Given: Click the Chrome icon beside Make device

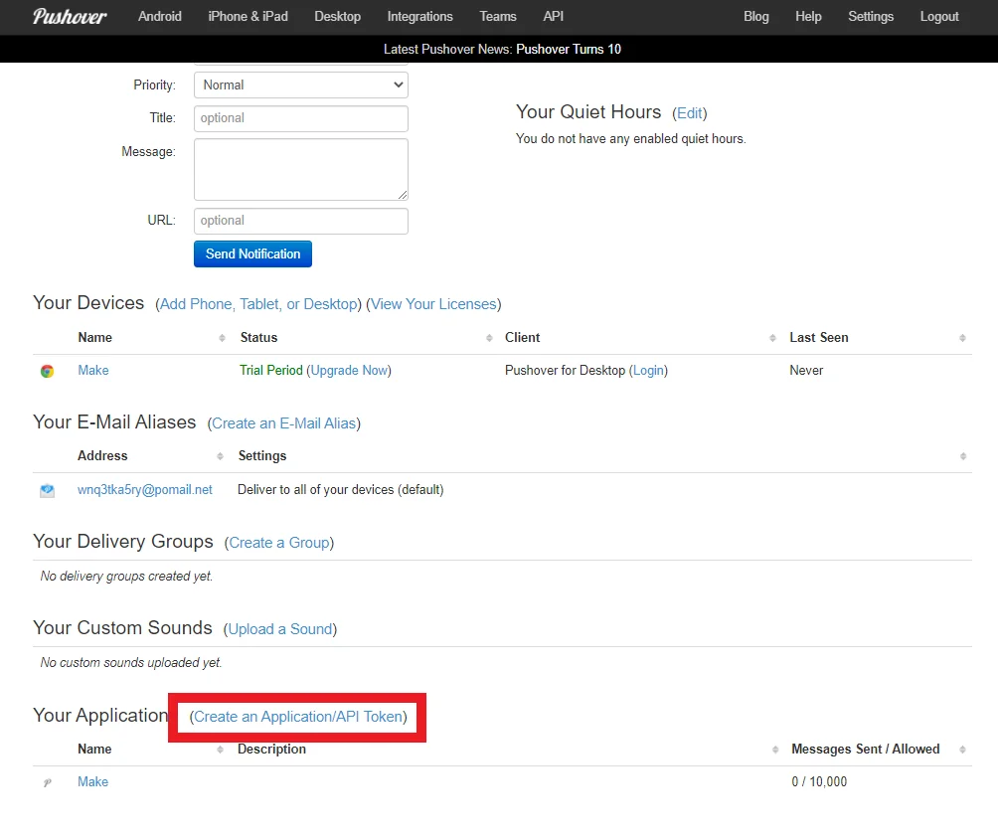Looking at the screenshot, I should (47, 371).
